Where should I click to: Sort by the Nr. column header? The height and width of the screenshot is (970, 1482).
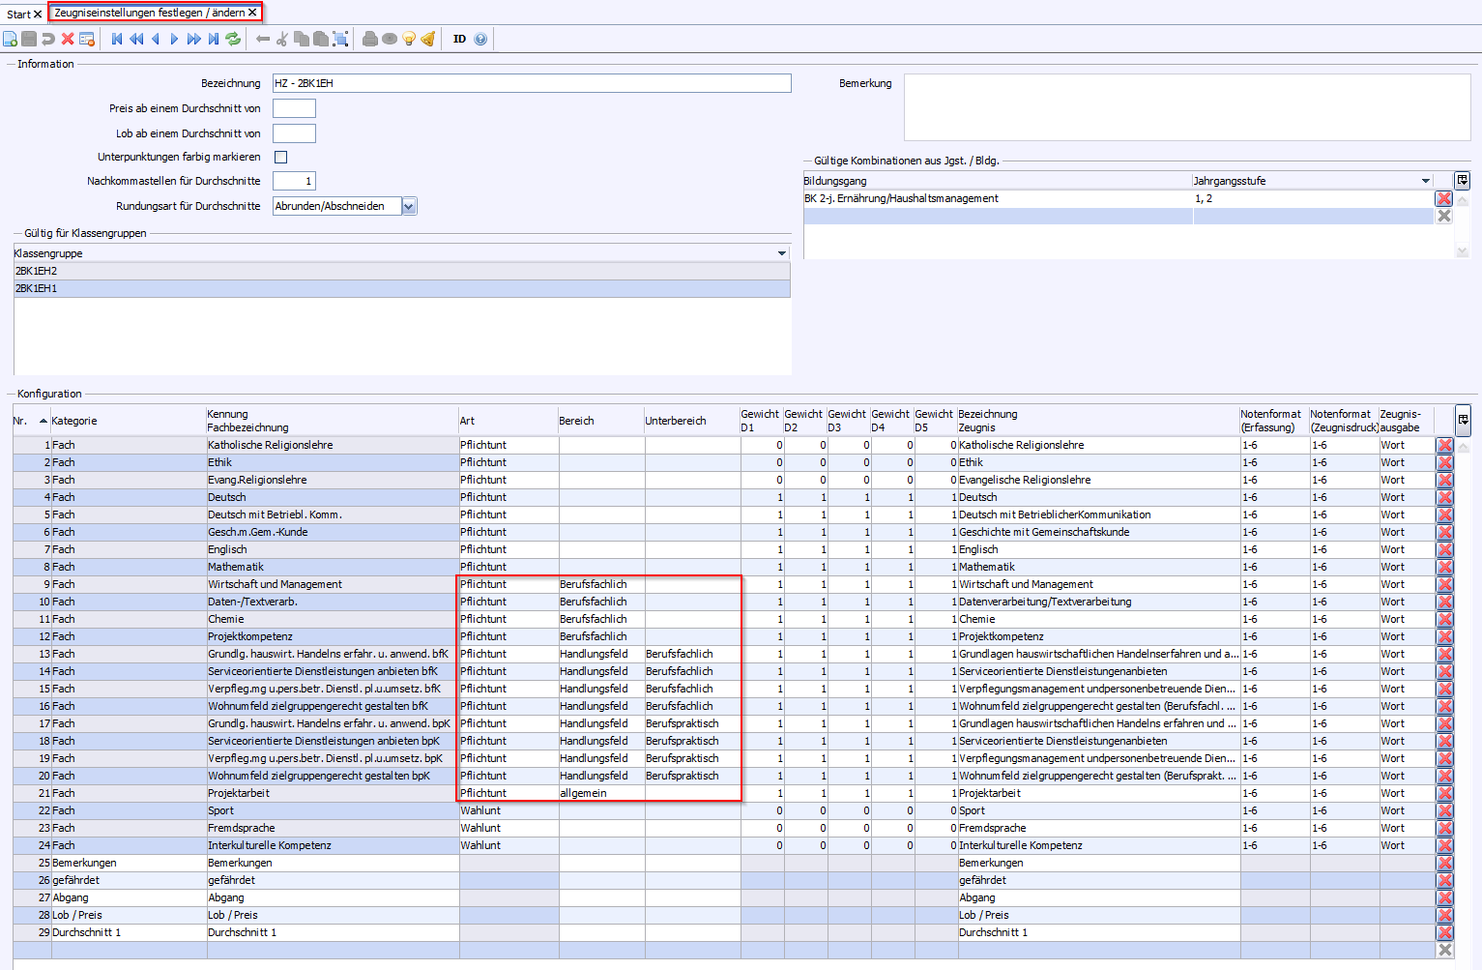click(x=20, y=421)
